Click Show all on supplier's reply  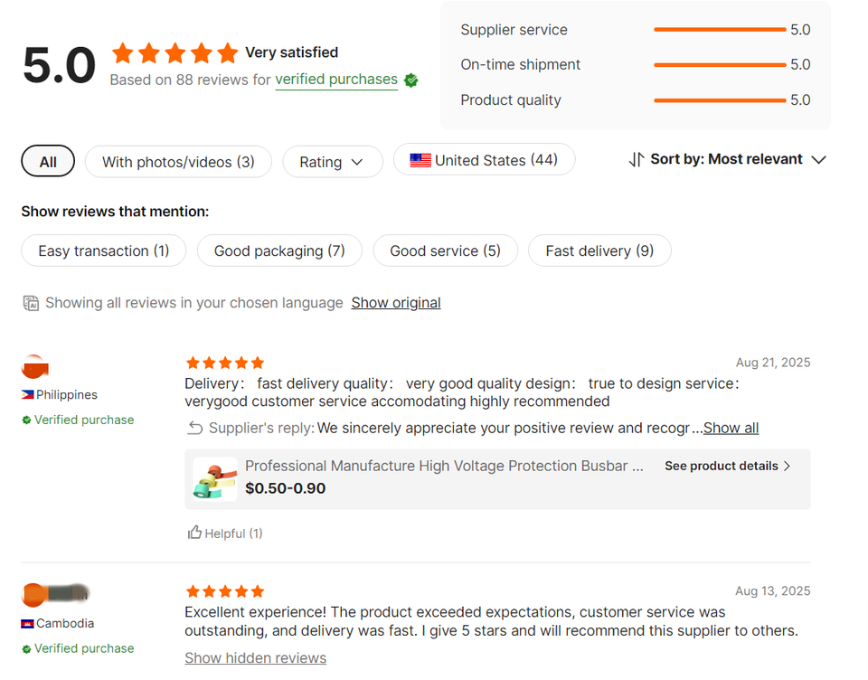click(x=731, y=428)
